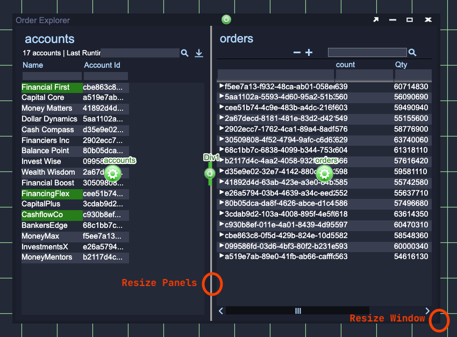The image size is (457, 337).
Task: Expand the f5ee7a13 order row
Action: coord(221,86)
